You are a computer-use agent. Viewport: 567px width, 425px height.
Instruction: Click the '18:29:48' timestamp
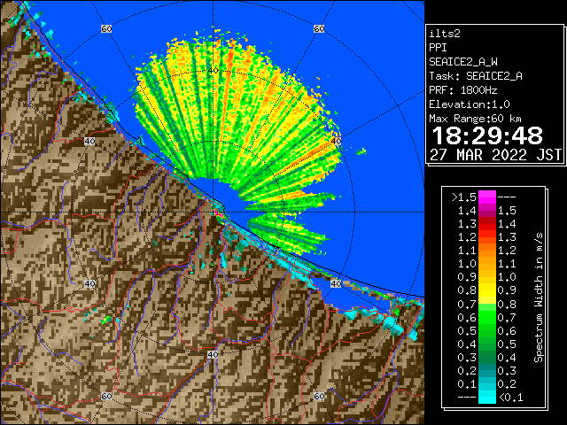click(487, 135)
